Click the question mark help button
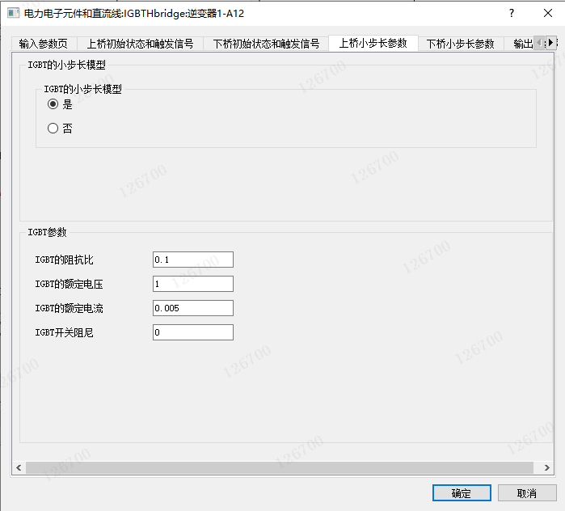 tap(511, 14)
